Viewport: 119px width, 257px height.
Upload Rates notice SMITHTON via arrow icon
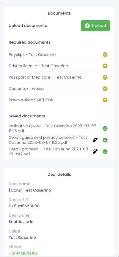(x=105, y=100)
